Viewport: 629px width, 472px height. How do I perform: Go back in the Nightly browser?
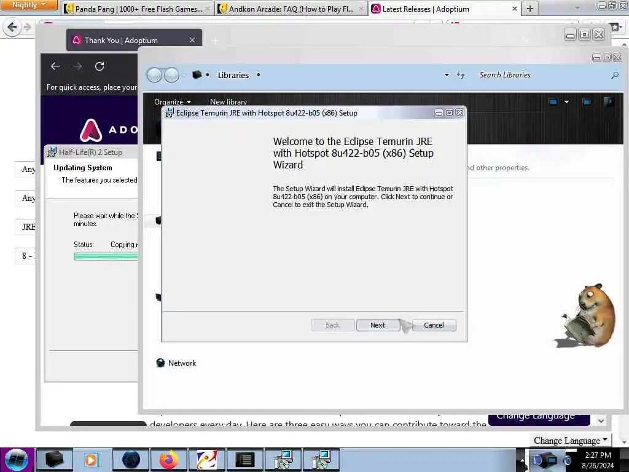12,27
